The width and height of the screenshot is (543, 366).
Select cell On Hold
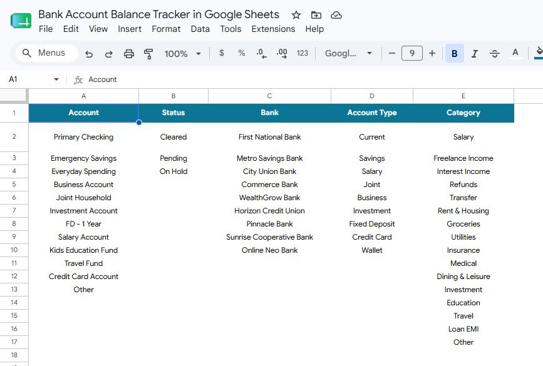pyautogui.click(x=173, y=171)
